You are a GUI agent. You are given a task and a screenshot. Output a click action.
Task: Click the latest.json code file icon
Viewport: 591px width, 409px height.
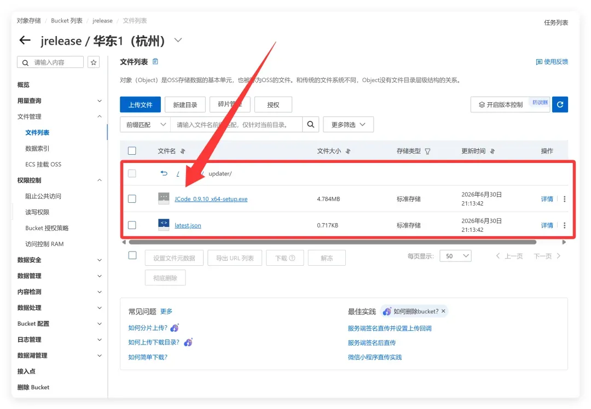[x=164, y=225]
